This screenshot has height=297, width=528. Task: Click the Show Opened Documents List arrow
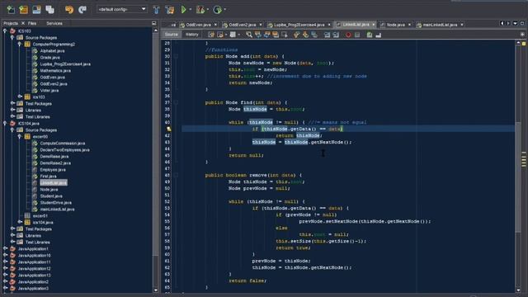pos(515,24)
